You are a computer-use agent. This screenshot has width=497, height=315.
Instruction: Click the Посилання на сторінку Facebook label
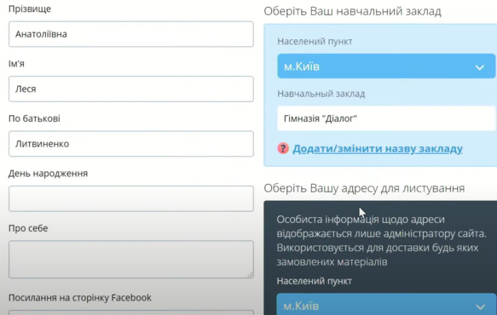[80, 298]
